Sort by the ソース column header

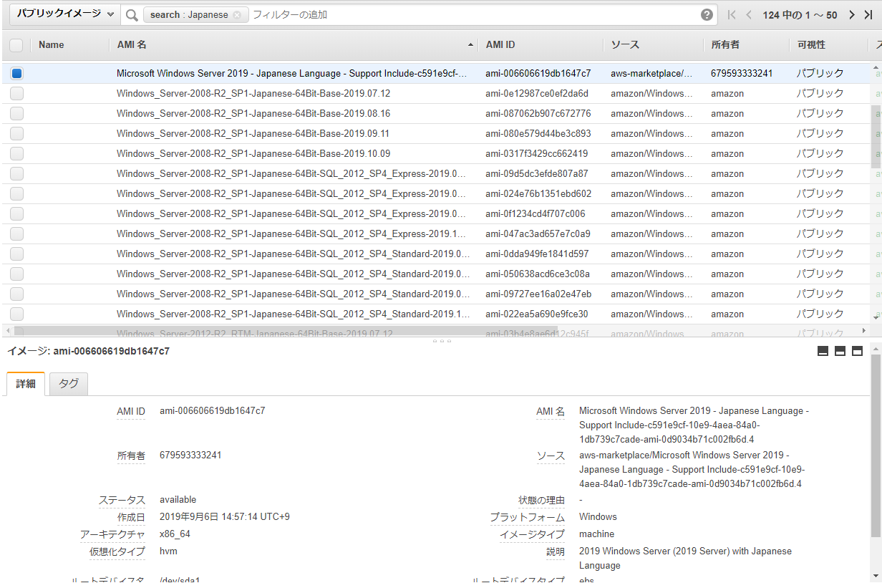(625, 45)
